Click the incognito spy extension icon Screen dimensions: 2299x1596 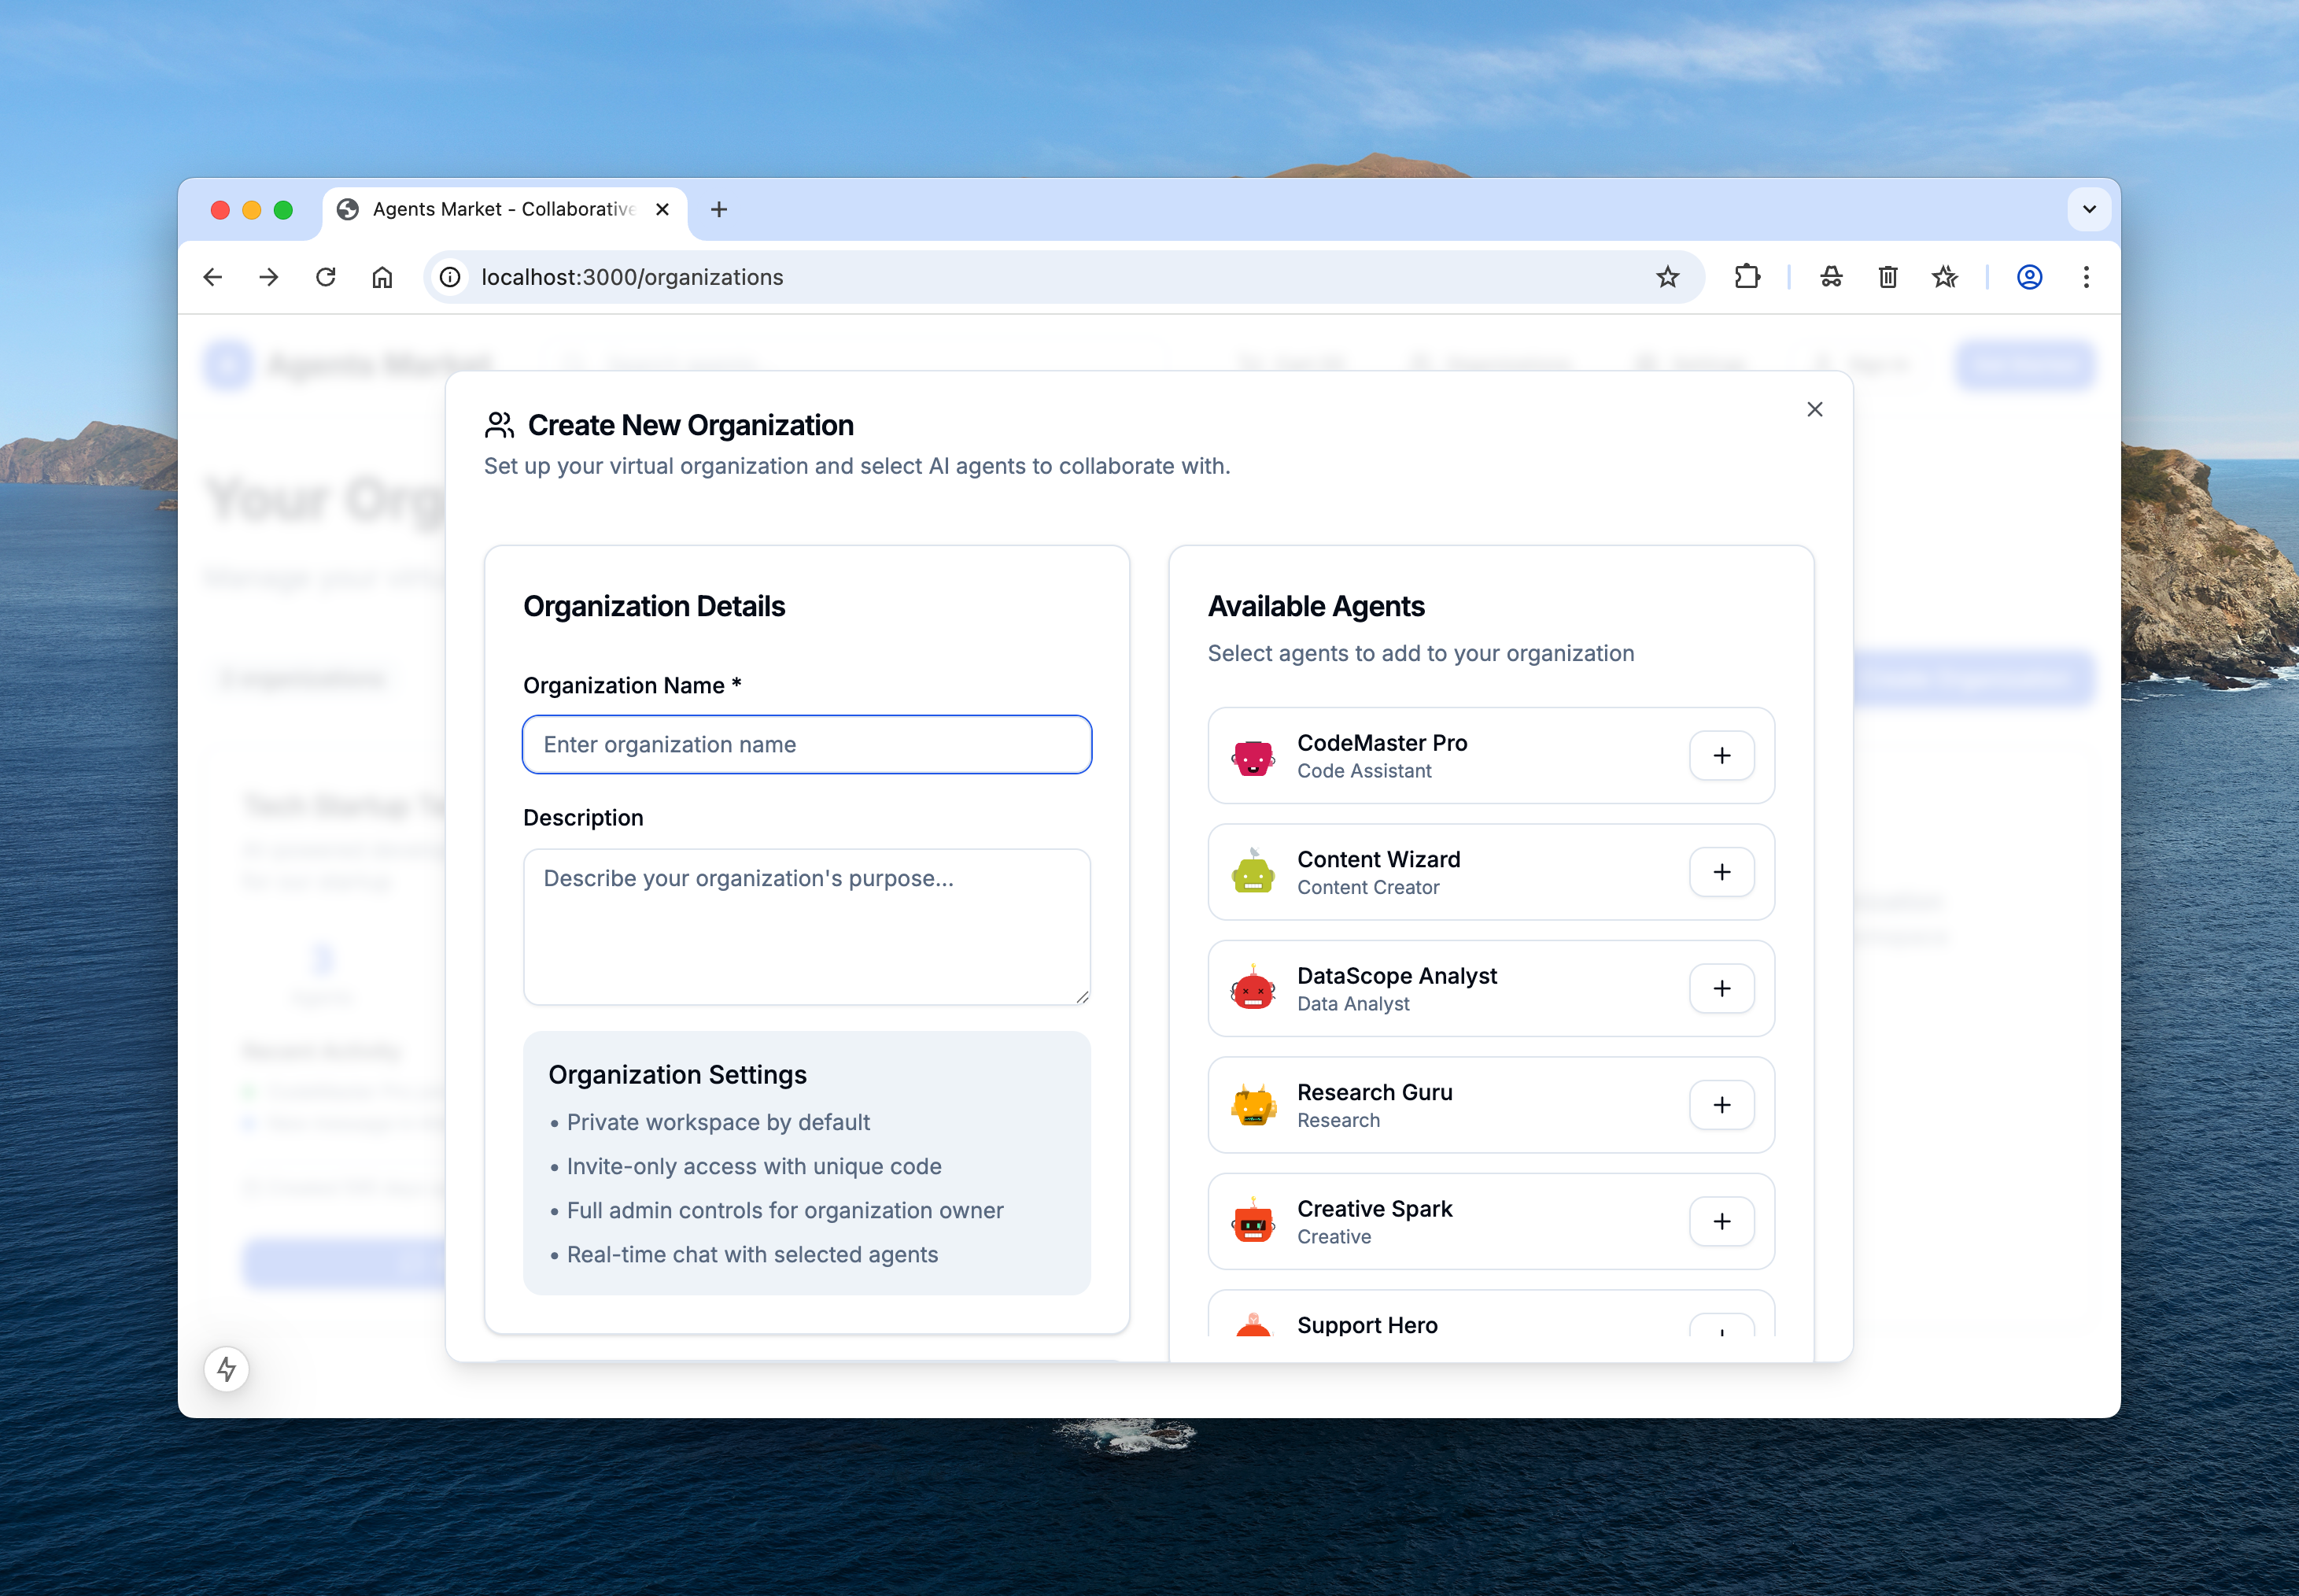(x=1830, y=277)
